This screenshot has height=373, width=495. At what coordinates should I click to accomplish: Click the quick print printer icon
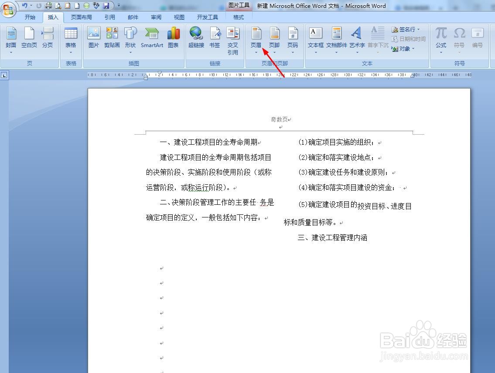pyautogui.click(x=48, y=5)
